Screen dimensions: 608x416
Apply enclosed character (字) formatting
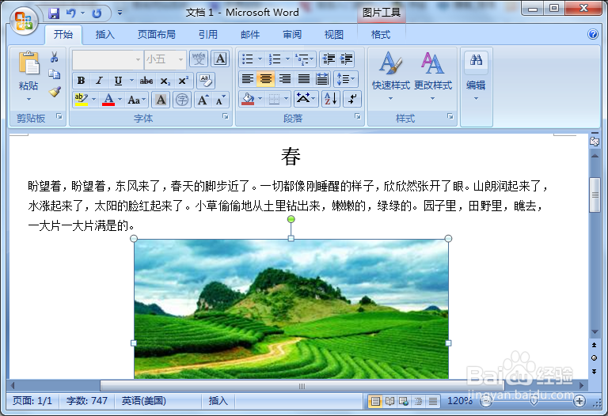[182, 100]
